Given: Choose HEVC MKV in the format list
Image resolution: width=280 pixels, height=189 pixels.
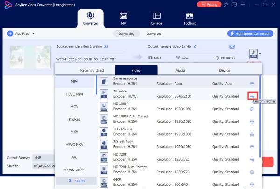Looking at the screenshot, I should 74,144.
